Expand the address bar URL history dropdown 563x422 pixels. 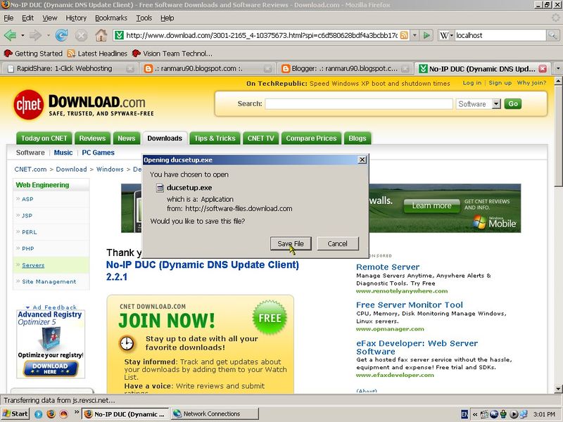415,35
